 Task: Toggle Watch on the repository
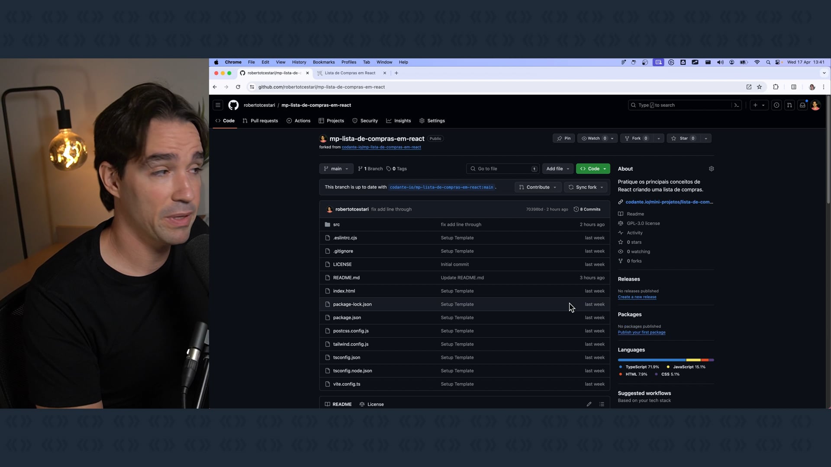(593, 138)
